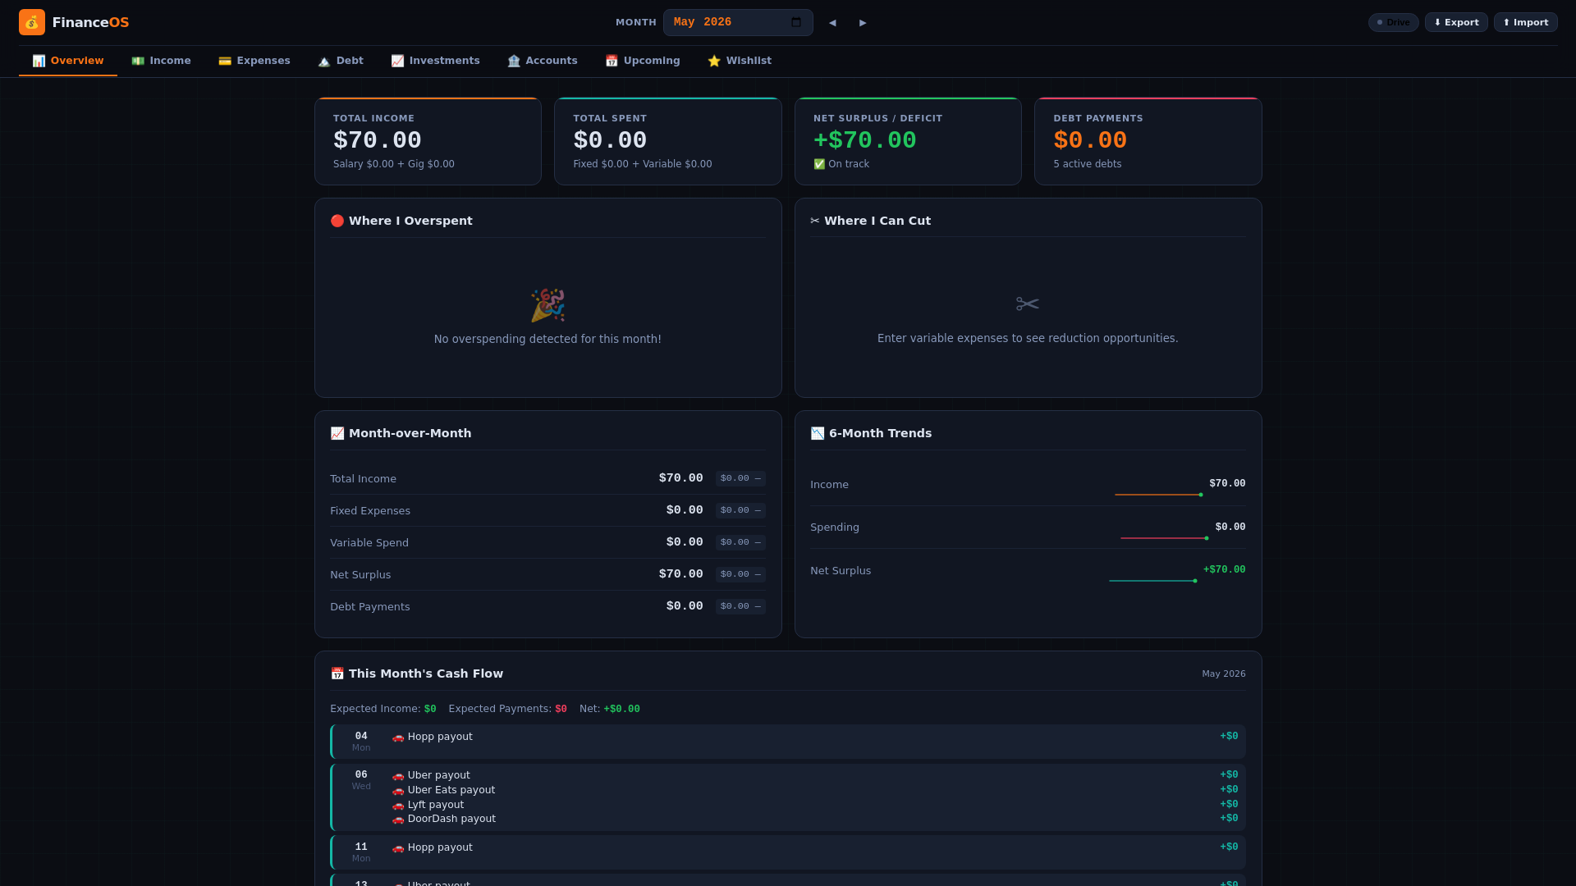Click the May 2026 month field
Viewport: 1576px width, 886px height.
[x=738, y=22]
